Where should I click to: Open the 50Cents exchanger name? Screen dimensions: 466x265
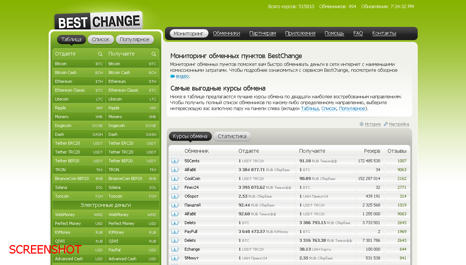192,161
